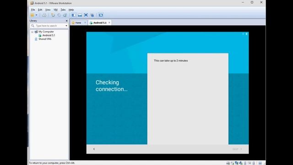Open the Help menu
This screenshot has height=165, width=293.
[71, 10]
